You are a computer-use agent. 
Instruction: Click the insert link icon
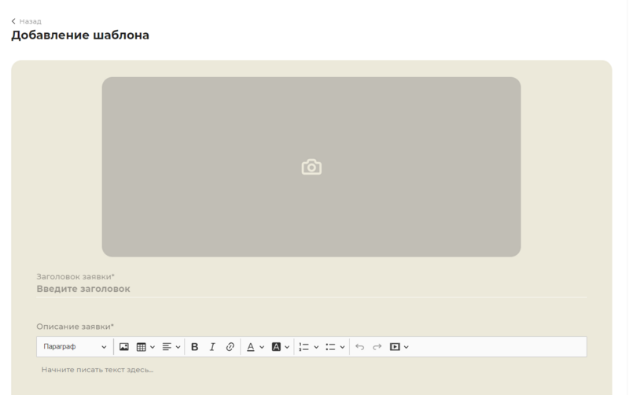coord(230,347)
